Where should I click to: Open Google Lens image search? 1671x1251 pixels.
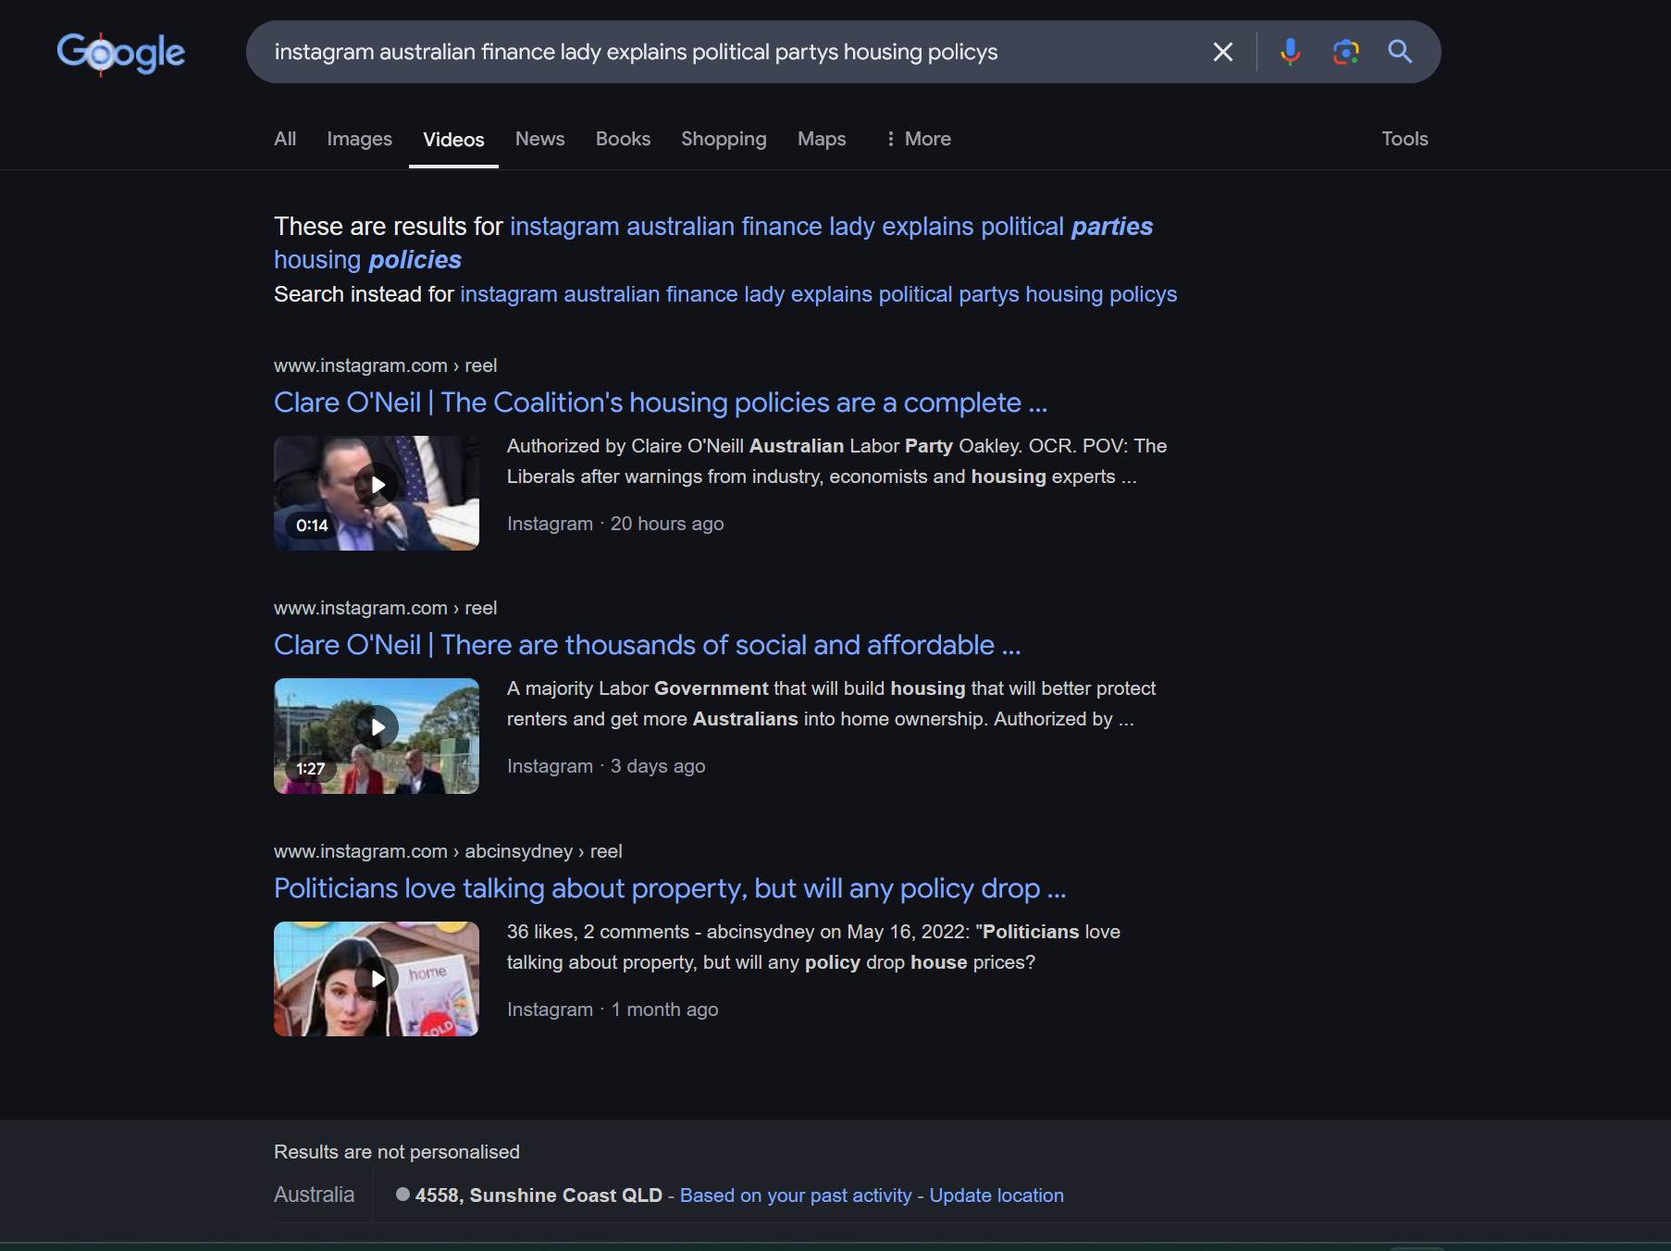[1344, 52]
